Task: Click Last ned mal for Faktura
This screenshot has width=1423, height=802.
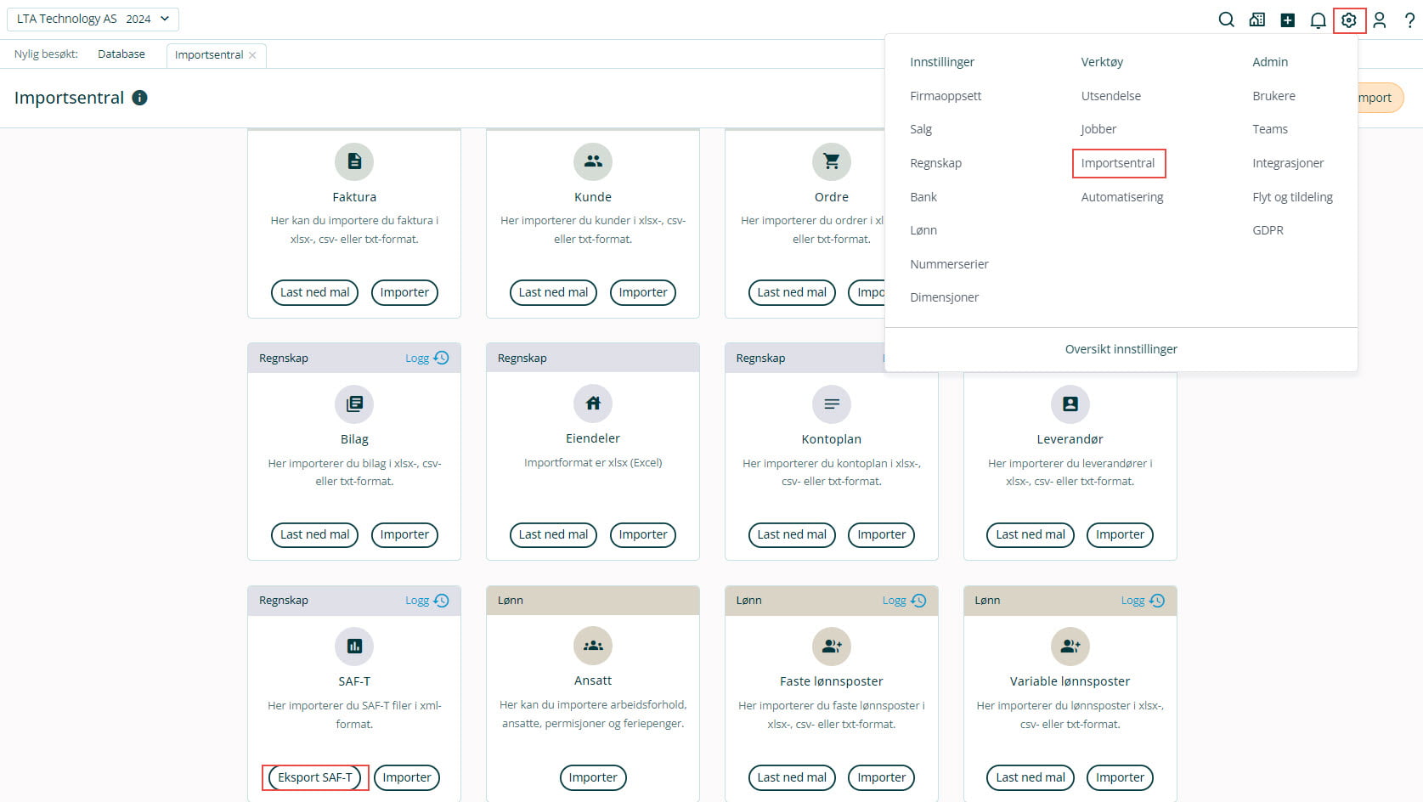Action: (314, 292)
